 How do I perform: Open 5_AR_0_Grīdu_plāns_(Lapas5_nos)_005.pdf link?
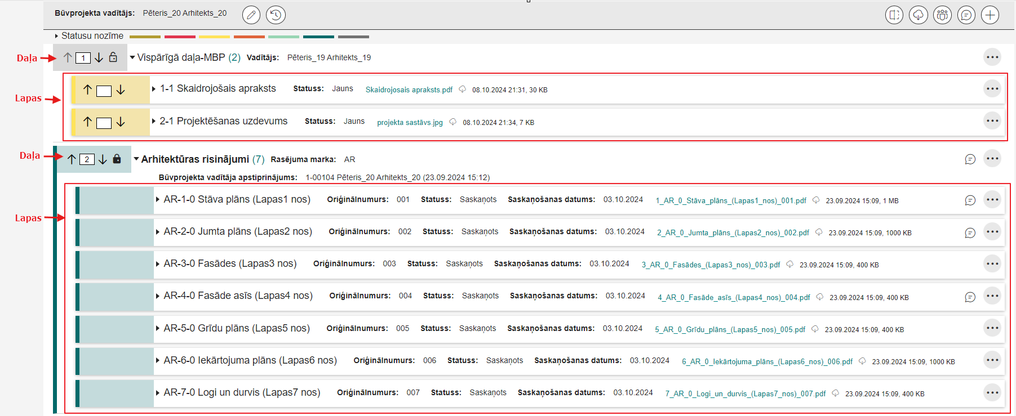tap(730, 329)
